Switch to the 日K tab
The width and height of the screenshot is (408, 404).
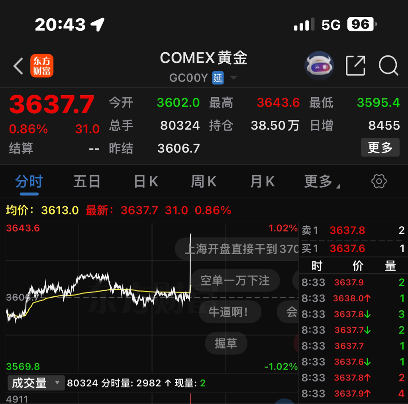146,181
